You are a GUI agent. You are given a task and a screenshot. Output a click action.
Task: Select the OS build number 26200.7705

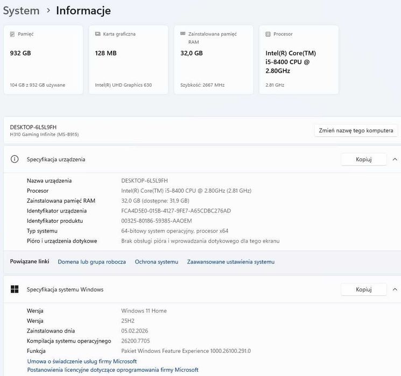pyautogui.click(x=136, y=340)
